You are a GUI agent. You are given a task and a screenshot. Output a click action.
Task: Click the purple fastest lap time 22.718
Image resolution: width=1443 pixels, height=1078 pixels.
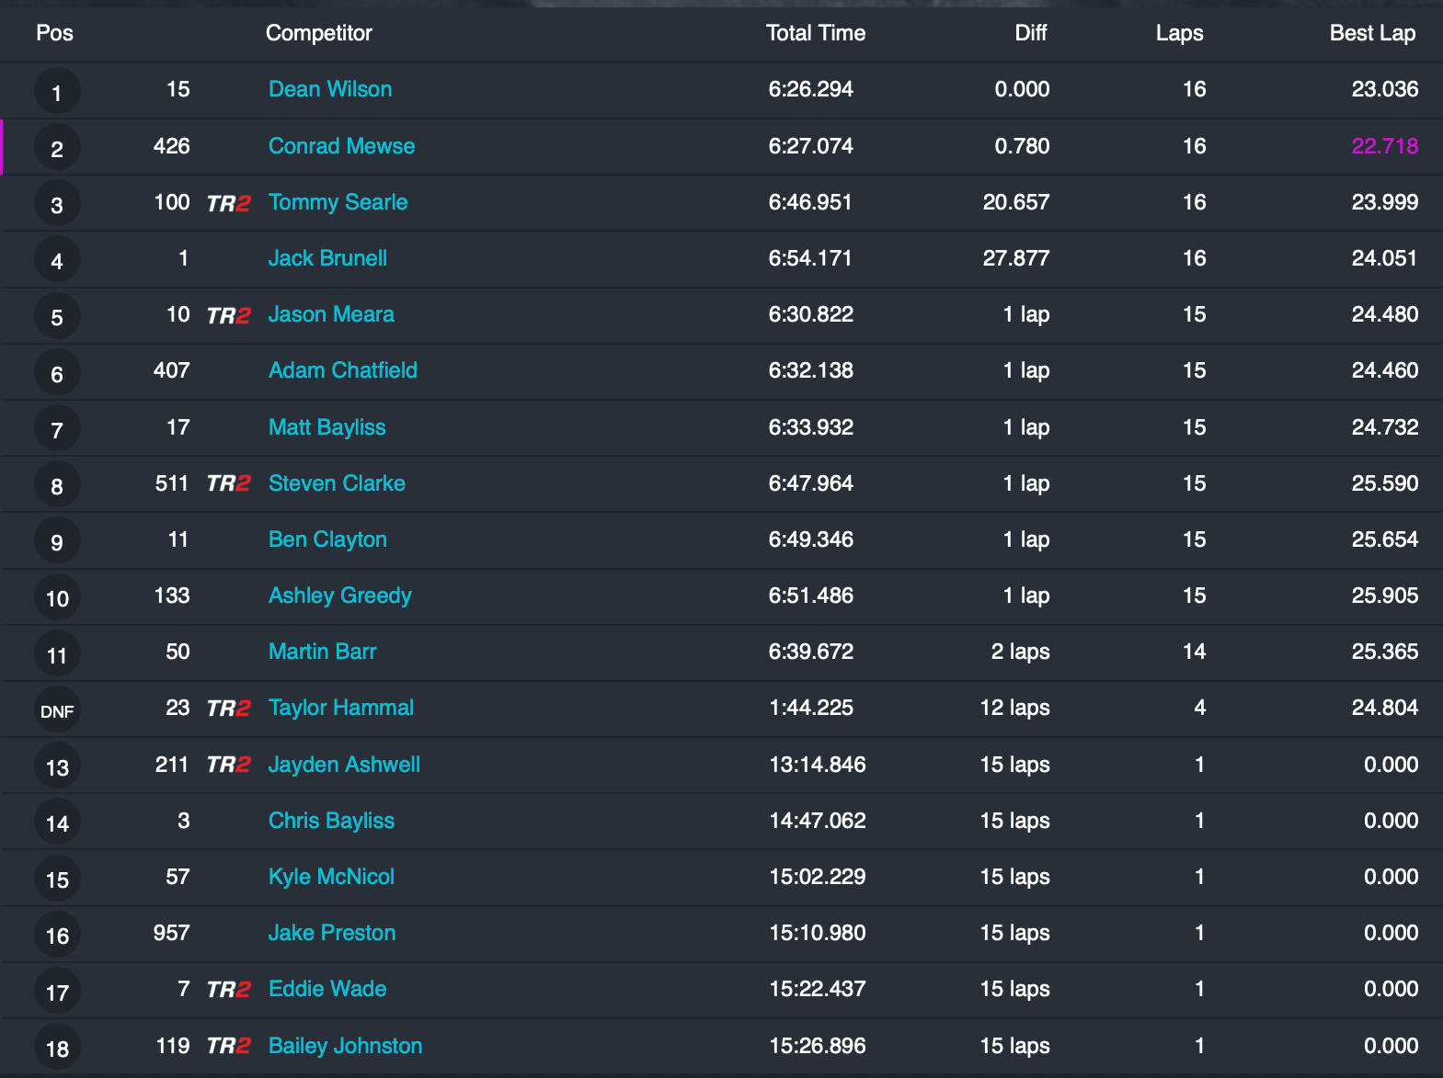(1384, 146)
